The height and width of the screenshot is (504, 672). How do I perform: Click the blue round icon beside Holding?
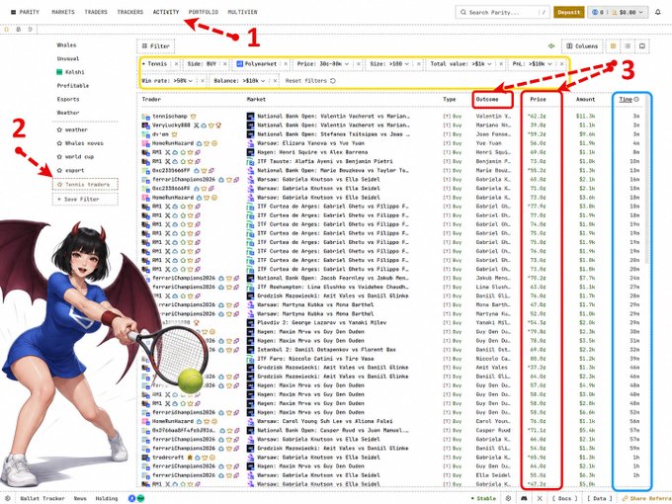click(131, 498)
